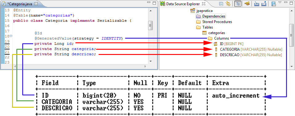Image resolution: width=295 pixels, height=116 pixels.
Task: Click the Dependencies folder icon
Action: [x=198, y=16]
